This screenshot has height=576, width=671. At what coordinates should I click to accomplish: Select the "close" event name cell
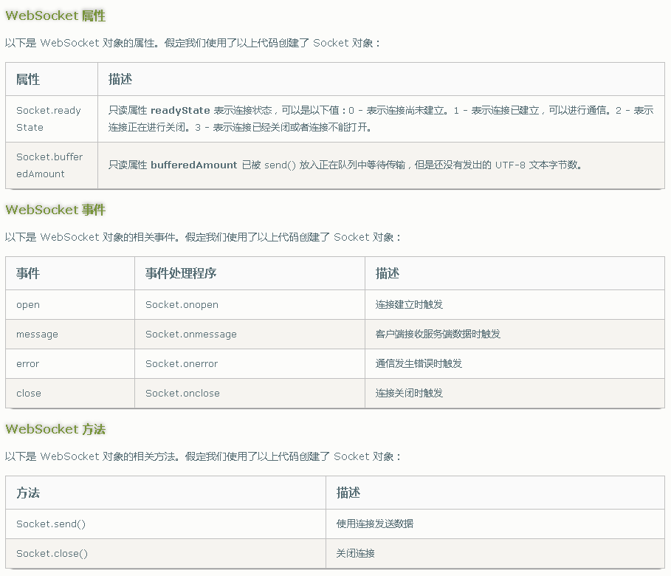pyautogui.click(x=29, y=393)
